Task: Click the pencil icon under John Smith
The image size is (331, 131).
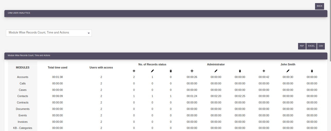Action: (288, 71)
